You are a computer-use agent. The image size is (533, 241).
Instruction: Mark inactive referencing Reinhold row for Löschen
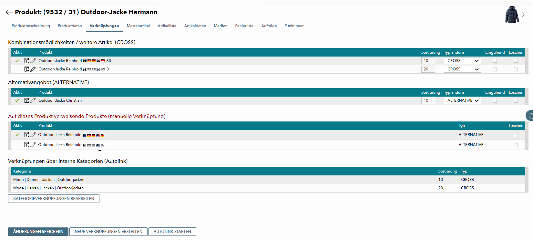516,145
